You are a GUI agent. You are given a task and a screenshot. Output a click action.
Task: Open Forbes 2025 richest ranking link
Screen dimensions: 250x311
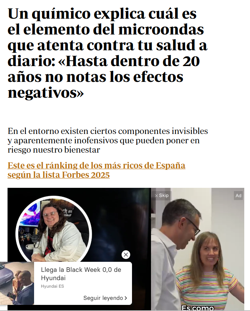click(96, 170)
